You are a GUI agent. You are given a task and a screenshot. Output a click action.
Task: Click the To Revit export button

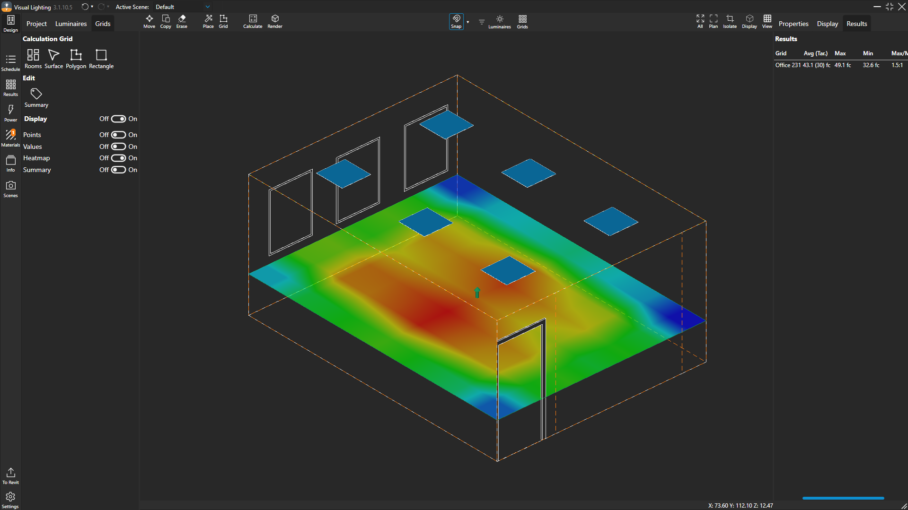coord(10,475)
